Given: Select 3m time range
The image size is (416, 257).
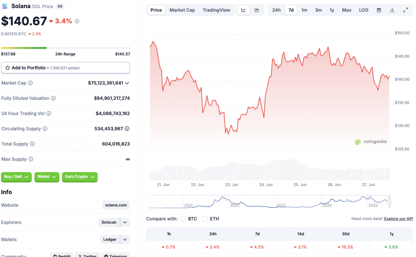Looking at the screenshot, I should coord(318,10).
